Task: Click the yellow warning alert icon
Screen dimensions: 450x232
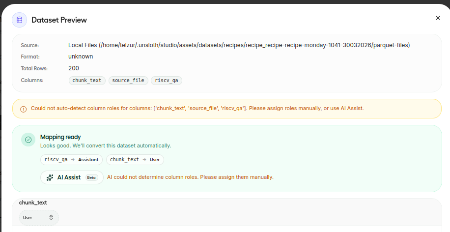Action: tap(24, 109)
